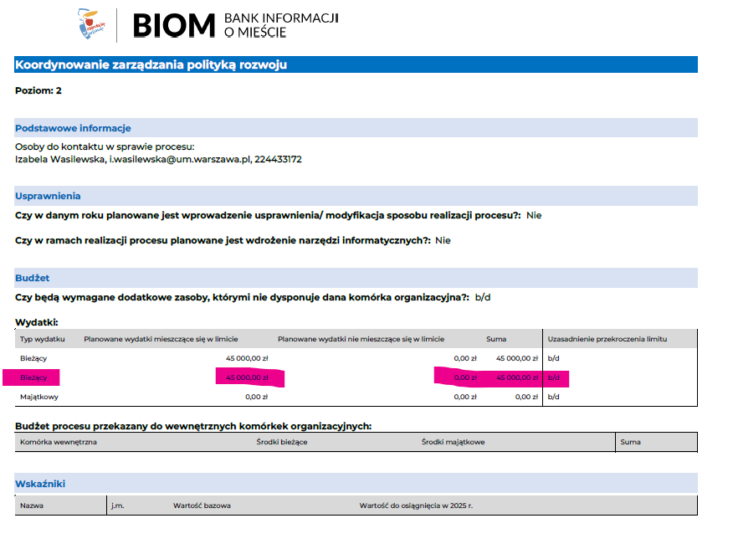Select the Usprawnienia section header
733x549 pixels.
coord(48,196)
